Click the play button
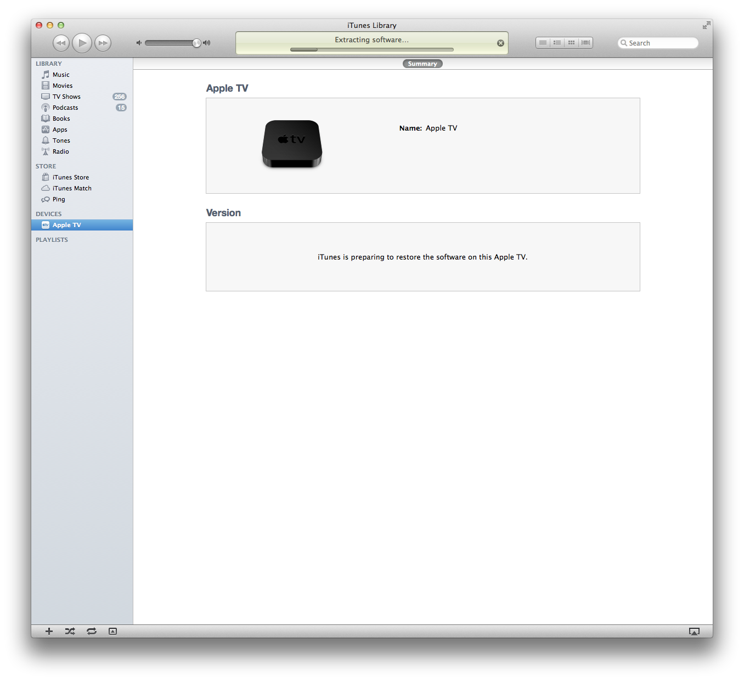 82,43
